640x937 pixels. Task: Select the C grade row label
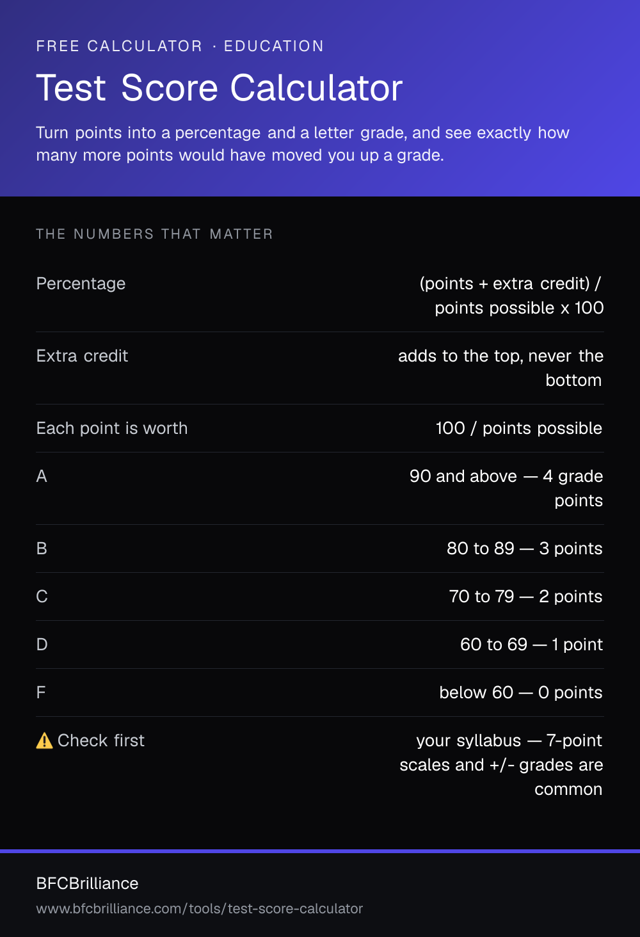[x=42, y=597]
